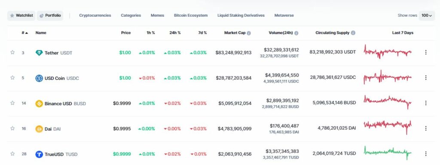This screenshot has width=440, height=165.
Task: Toggle watchlist star for Dai
Action: (12, 128)
